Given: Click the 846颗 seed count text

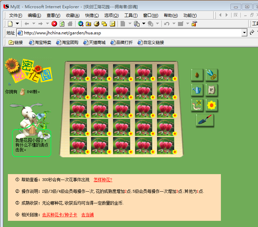Looking at the screenshot, I should pos(33,92).
